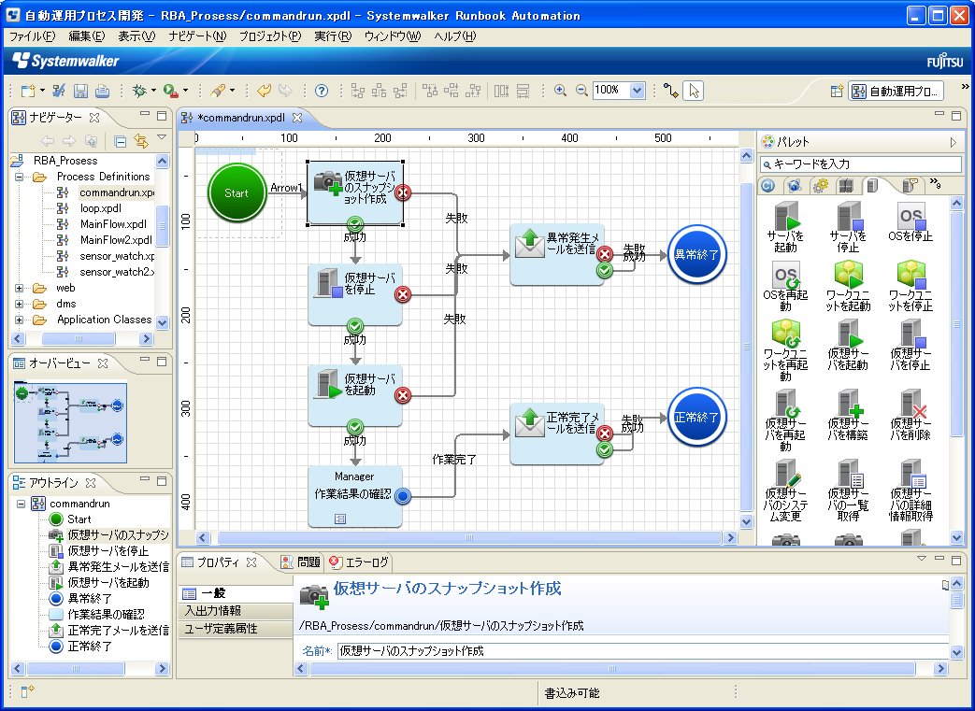Expand the Application Classes folder

(x=20, y=320)
